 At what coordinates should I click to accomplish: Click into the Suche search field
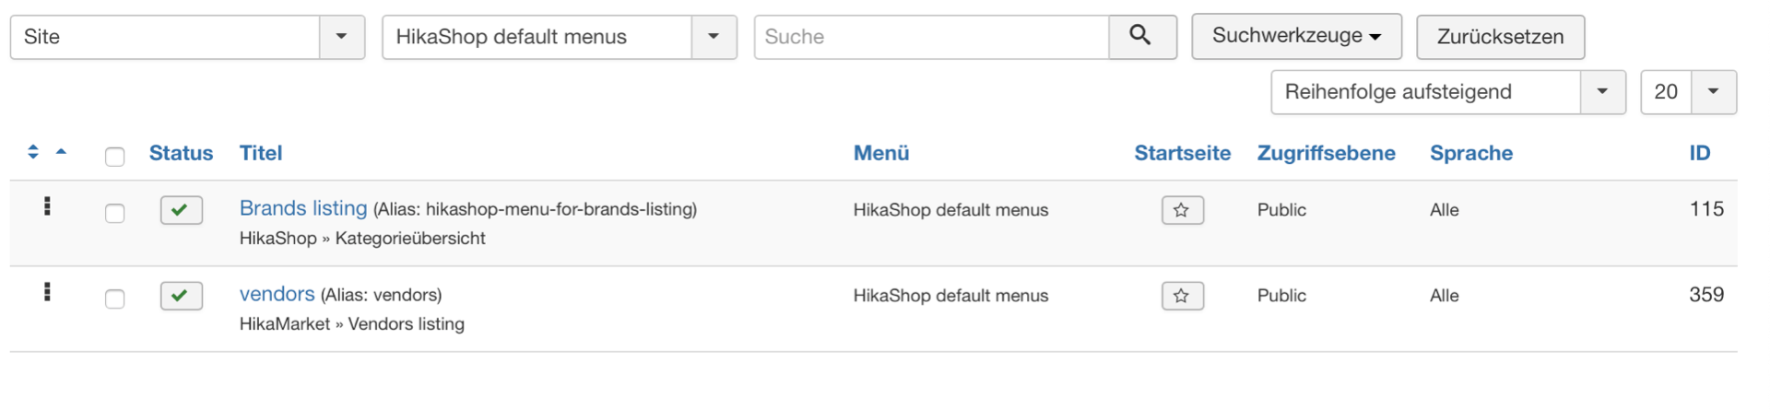(x=931, y=37)
